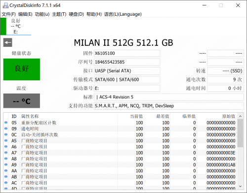Click the green 良好 health status button
The image size is (247, 193).
[22, 69]
